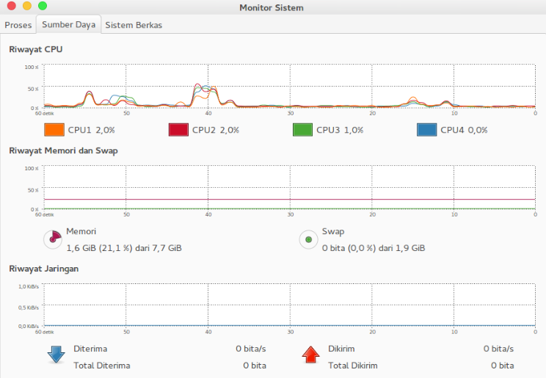Select the Sumber Daya tab
Screen dimensions: 546x378
pos(68,24)
